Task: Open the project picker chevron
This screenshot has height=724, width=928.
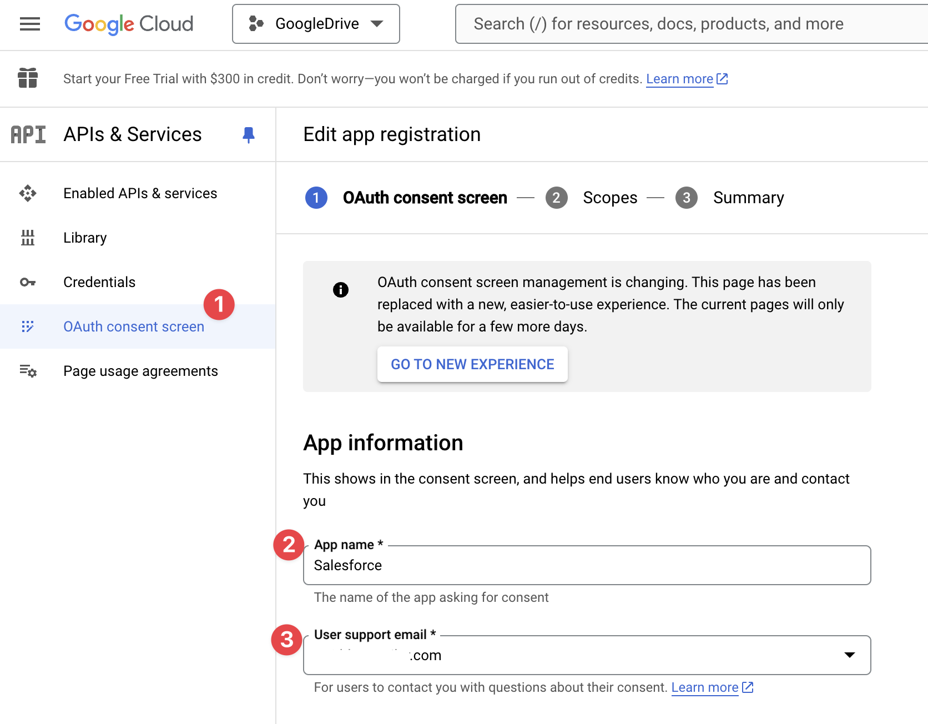Action: (377, 24)
